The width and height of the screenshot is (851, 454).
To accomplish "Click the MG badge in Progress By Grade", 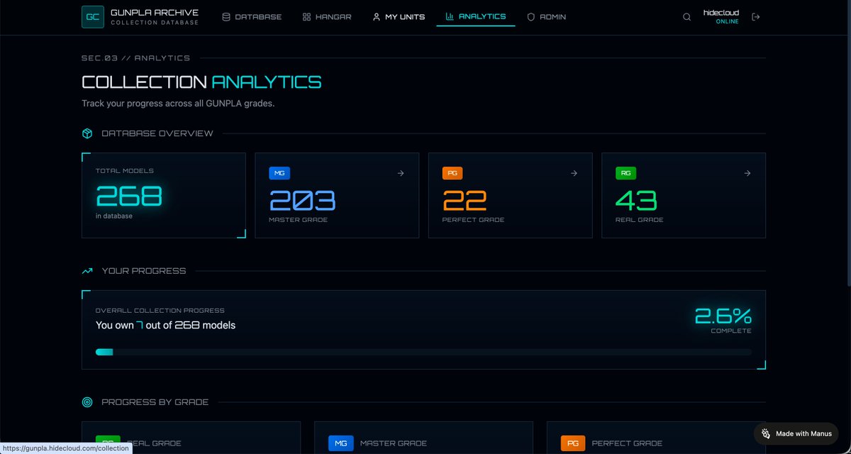I will (x=340, y=443).
